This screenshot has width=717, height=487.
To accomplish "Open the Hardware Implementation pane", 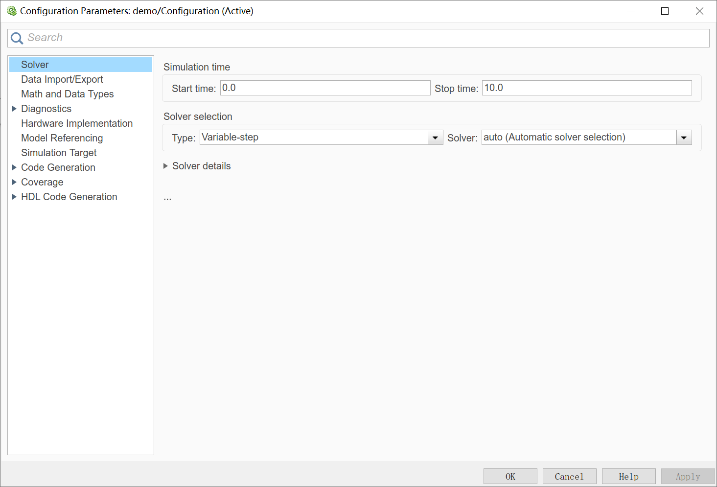I will (x=77, y=123).
